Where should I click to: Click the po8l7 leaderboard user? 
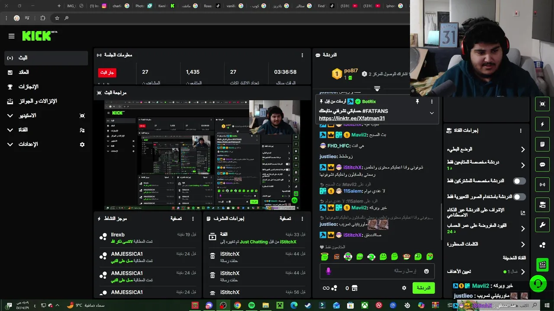[351, 71]
